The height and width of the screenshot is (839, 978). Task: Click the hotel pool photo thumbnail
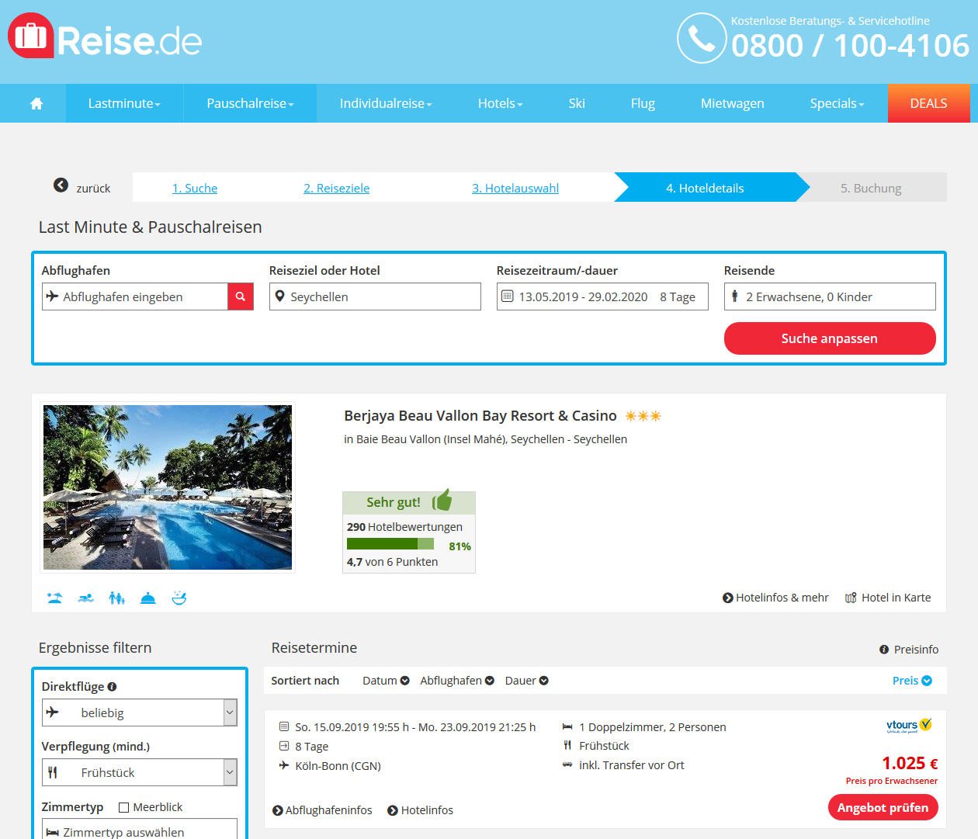[168, 487]
